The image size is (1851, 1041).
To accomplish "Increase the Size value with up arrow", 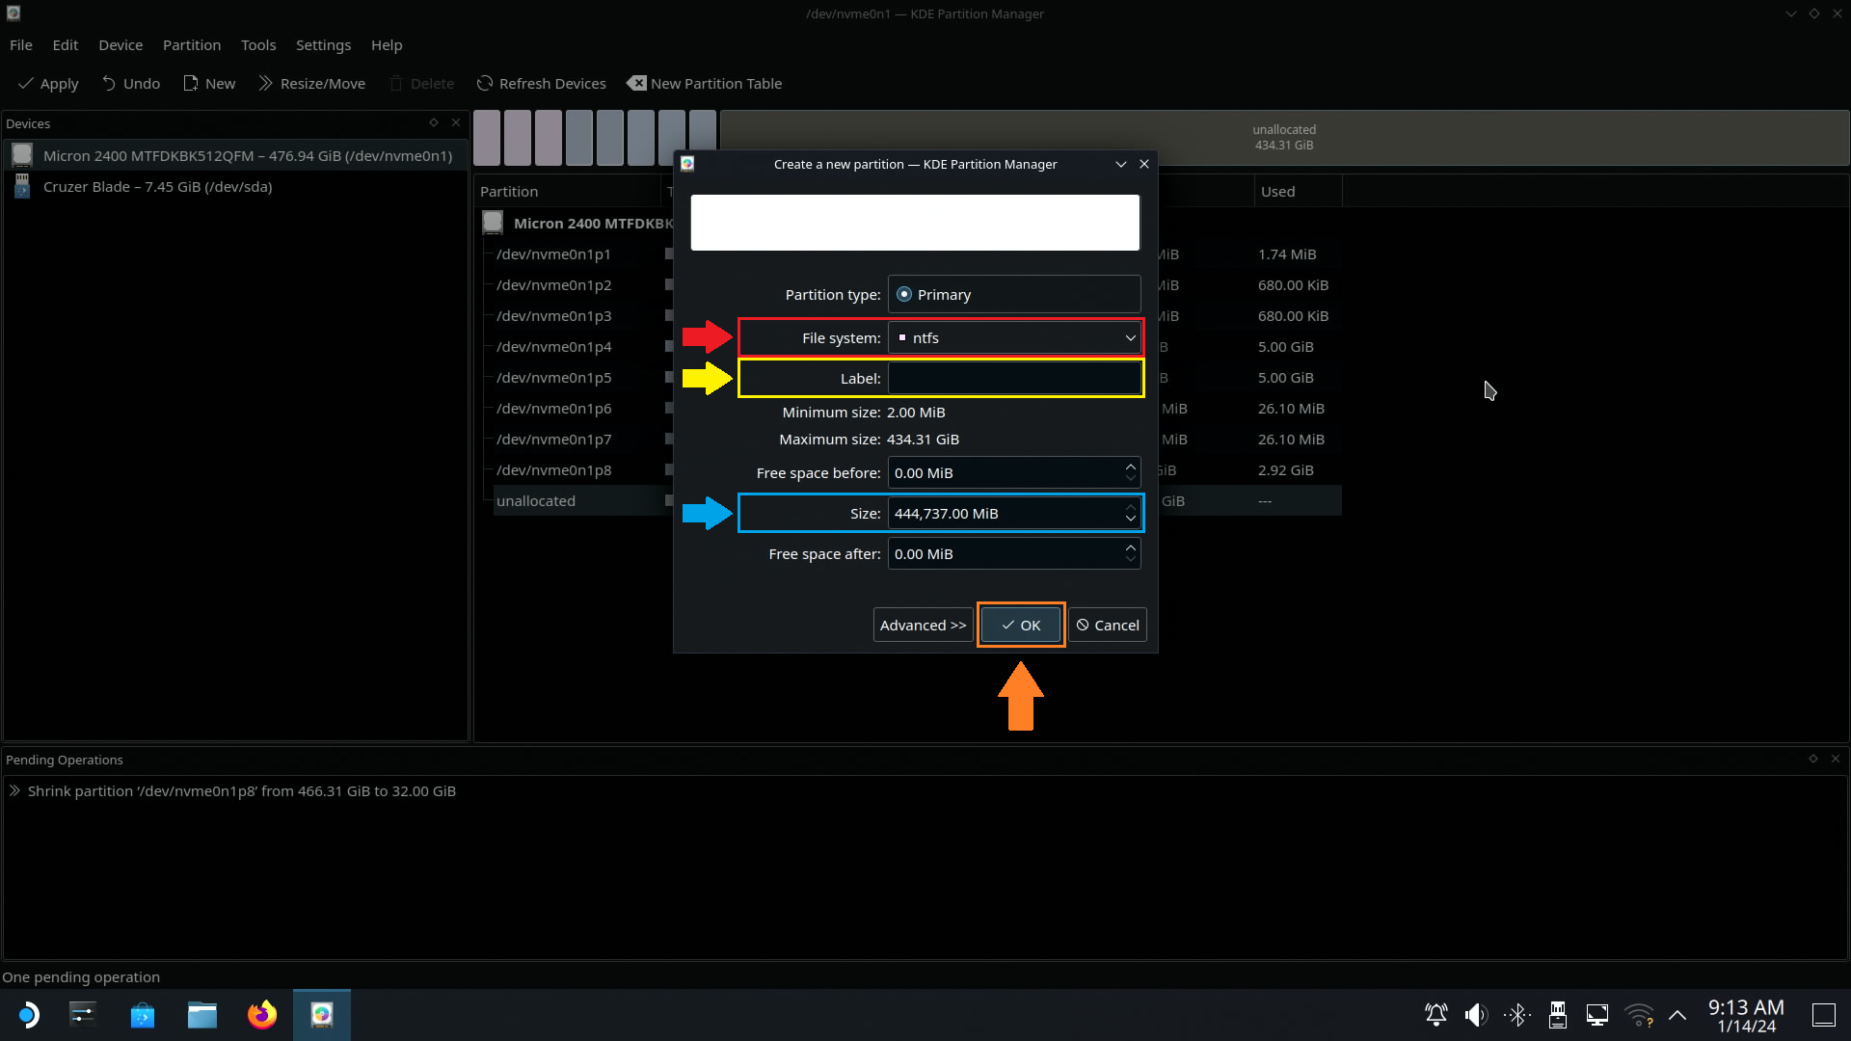I will pyautogui.click(x=1130, y=507).
